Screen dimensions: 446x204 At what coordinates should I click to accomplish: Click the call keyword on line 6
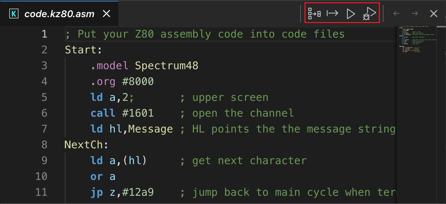103,113
